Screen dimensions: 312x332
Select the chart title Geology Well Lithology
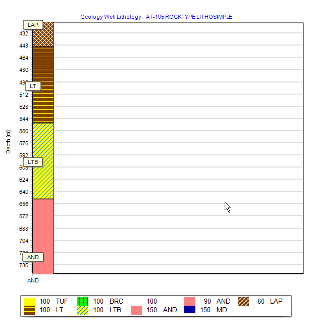click(x=156, y=17)
